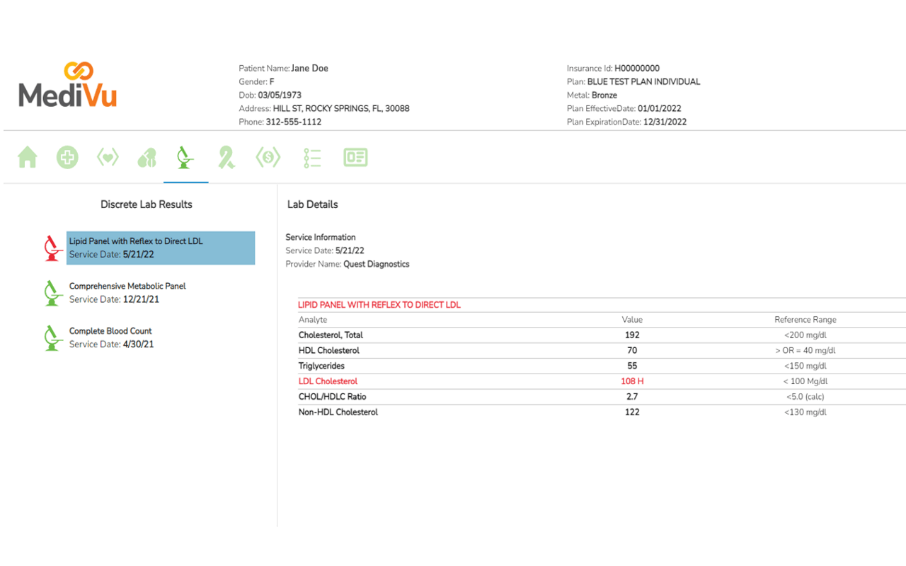Click Provider Name Quest Diagnostics
Image resolution: width=906 pixels, height=566 pixels.
pyautogui.click(x=348, y=264)
